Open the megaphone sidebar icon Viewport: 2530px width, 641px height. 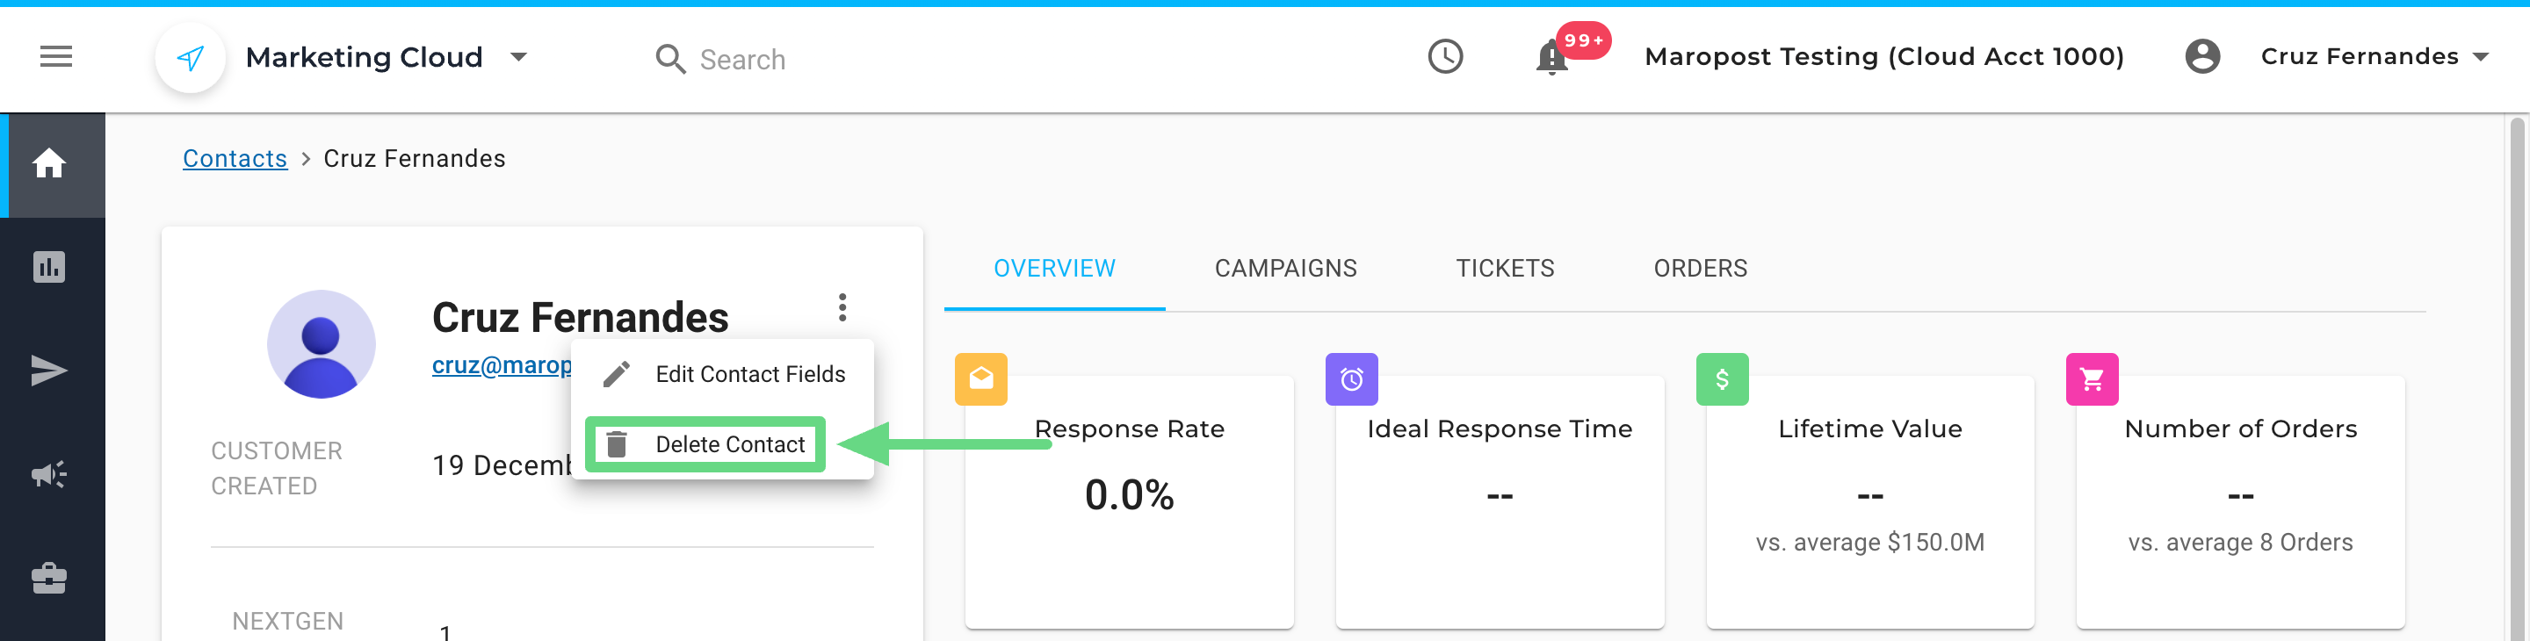tap(49, 475)
